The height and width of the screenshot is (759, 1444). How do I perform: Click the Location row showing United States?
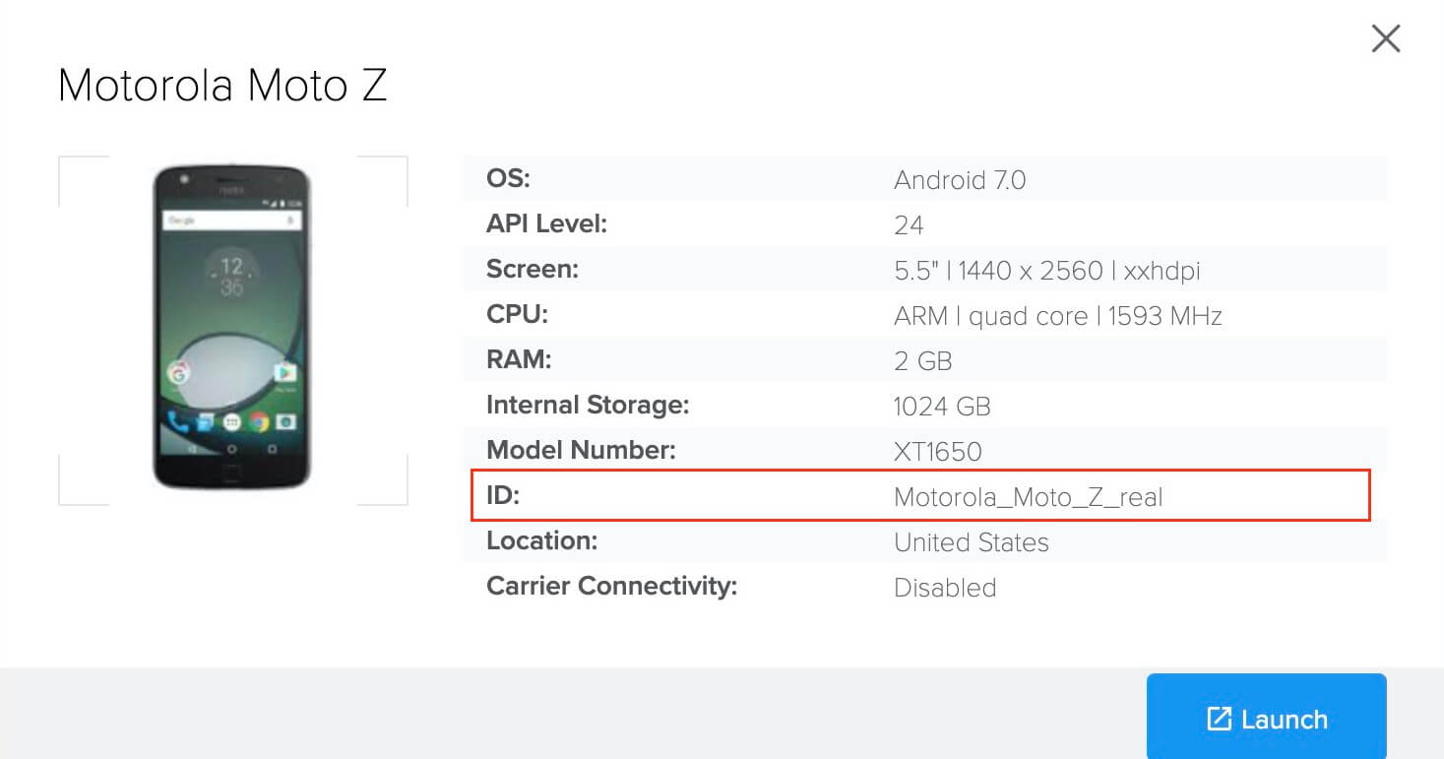(925, 541)
